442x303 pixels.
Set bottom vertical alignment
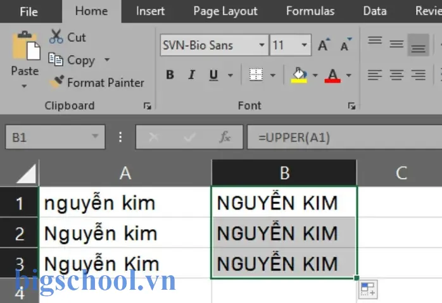[x=419, y=45]
